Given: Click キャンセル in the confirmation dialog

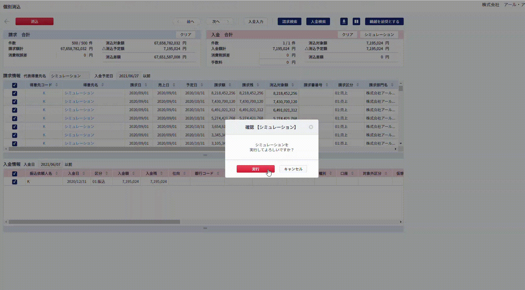Looking at the screenshot, I should (293, 169).
